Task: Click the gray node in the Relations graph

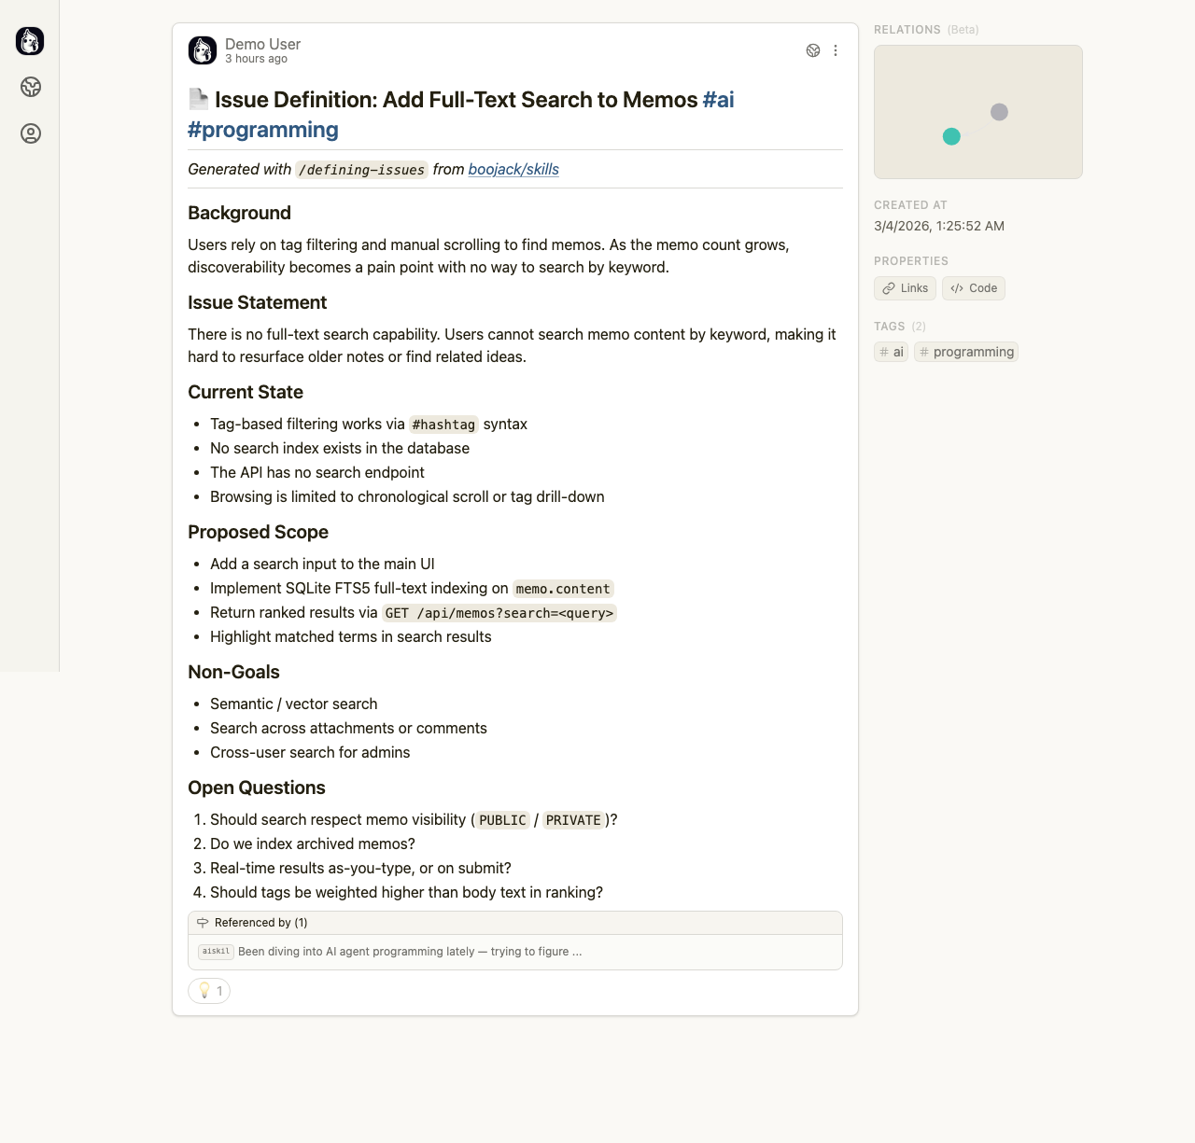Action: coord(999,111)
